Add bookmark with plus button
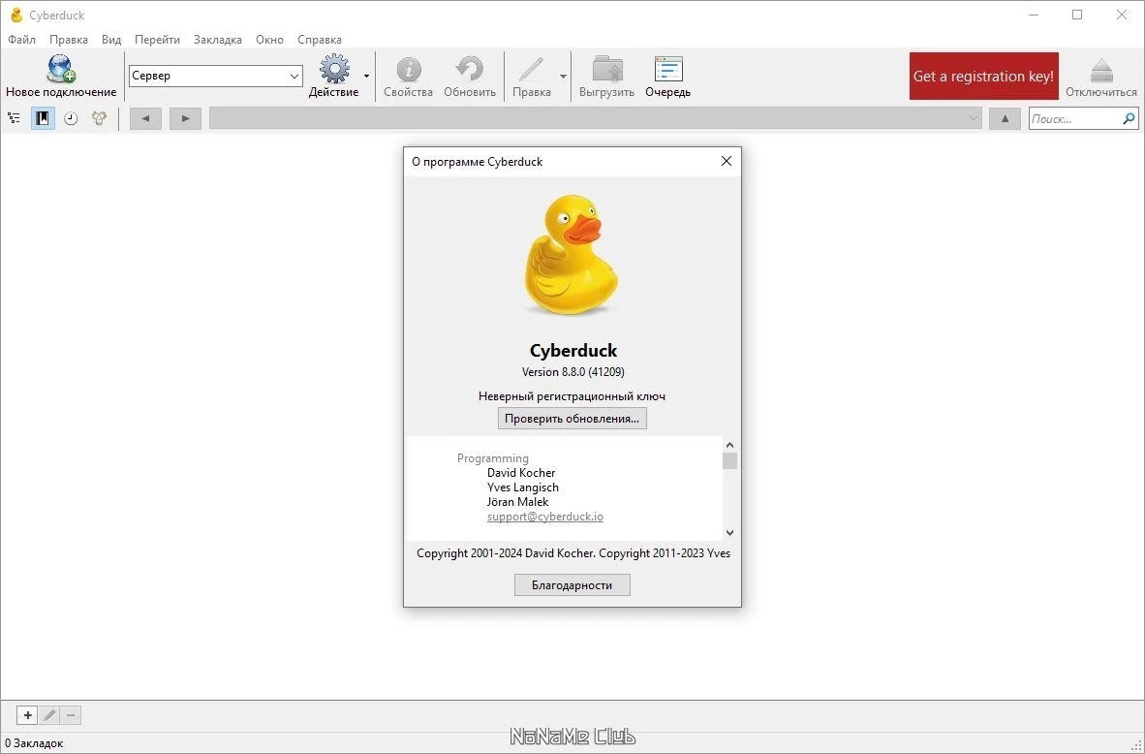The width and height of the screenshot is (1145, 754). (x=27, y=715)
